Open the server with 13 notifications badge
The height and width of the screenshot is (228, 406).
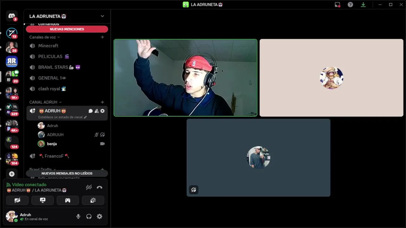coord(12,33)
